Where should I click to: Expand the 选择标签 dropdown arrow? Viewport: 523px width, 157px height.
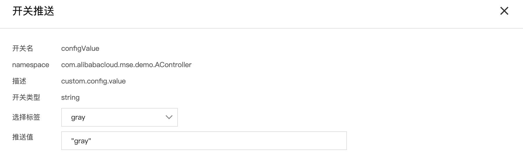coord(169,117)
